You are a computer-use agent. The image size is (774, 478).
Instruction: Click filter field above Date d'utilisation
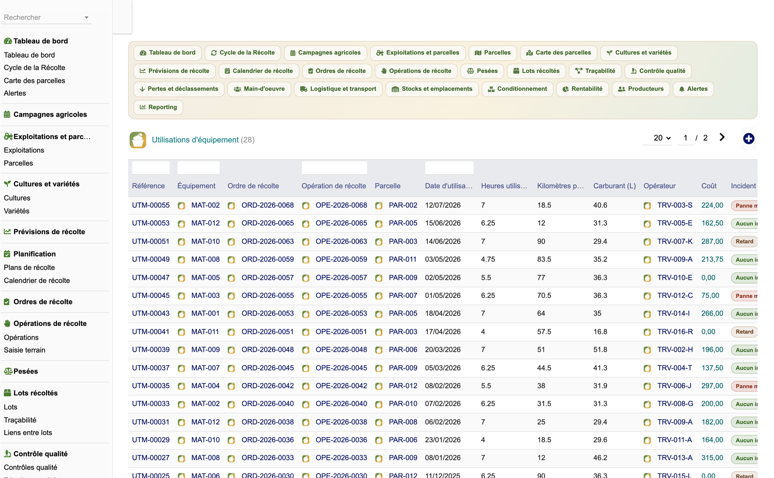pos(449,168)
